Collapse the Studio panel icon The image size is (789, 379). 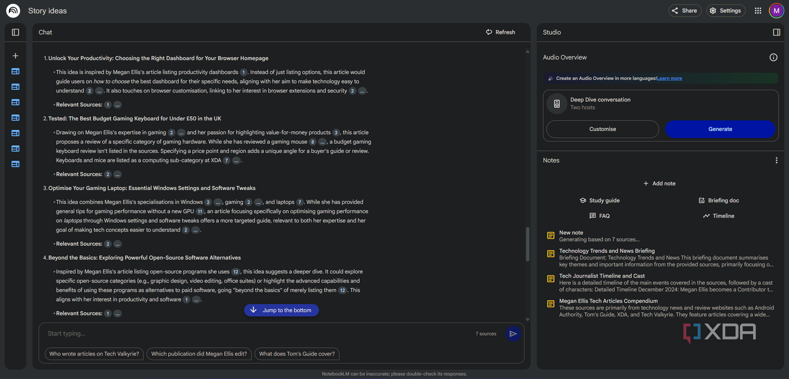(x=776, y=32)
